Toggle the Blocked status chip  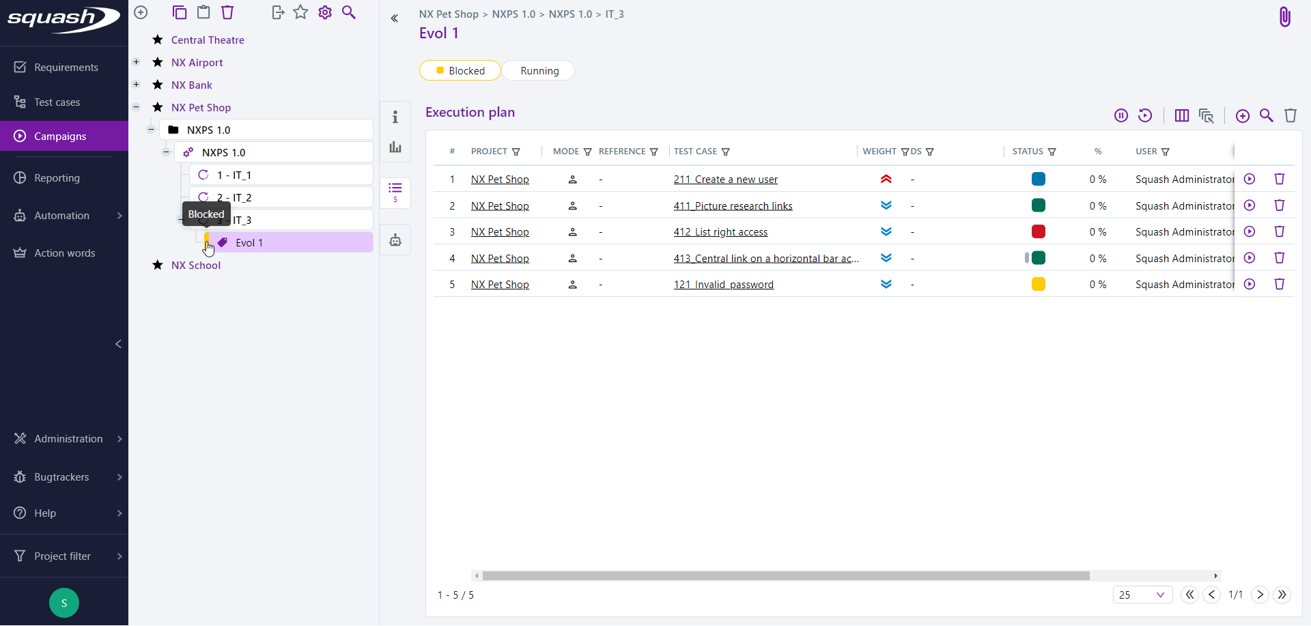coord(460,70)
